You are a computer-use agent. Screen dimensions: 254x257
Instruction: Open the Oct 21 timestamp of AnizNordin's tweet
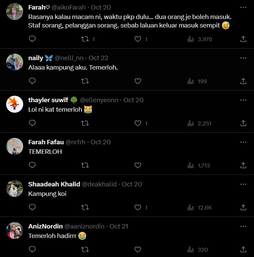click(x=119, y=226)
